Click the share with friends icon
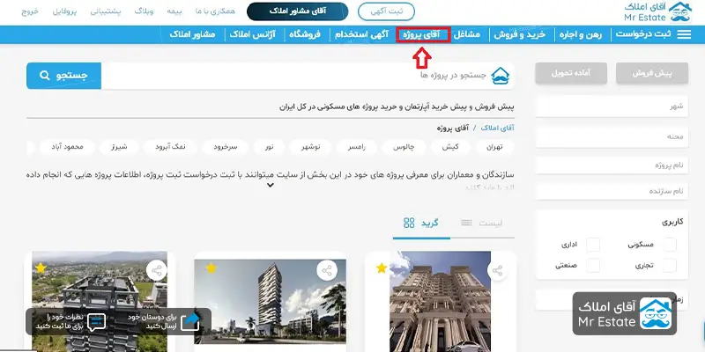This screenshot has width=705, height=352. coord(189,322)
